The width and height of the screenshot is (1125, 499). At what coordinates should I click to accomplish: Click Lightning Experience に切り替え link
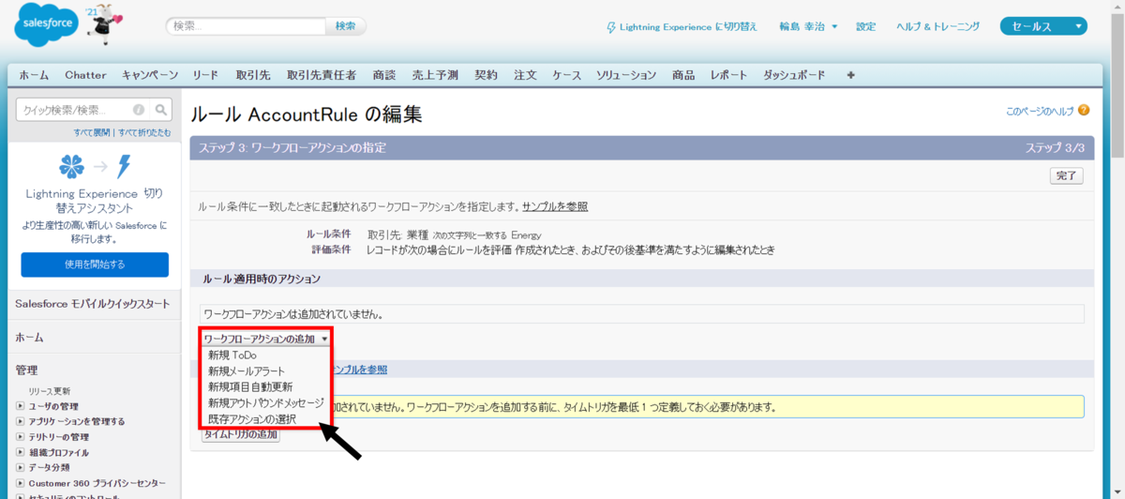coord(688,27)
